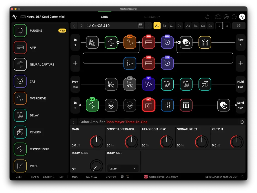Screen dimensions: 257x193
Task: Activate scene B I
Action: point(164,26)
